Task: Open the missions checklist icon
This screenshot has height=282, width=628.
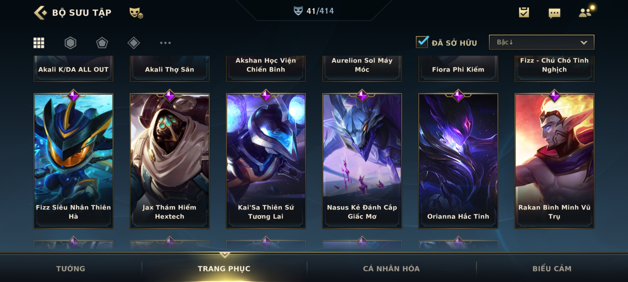Action: click(x=524, y=13)
